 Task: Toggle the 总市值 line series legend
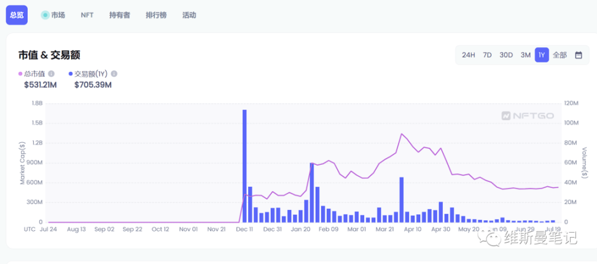tap(36, 74)
